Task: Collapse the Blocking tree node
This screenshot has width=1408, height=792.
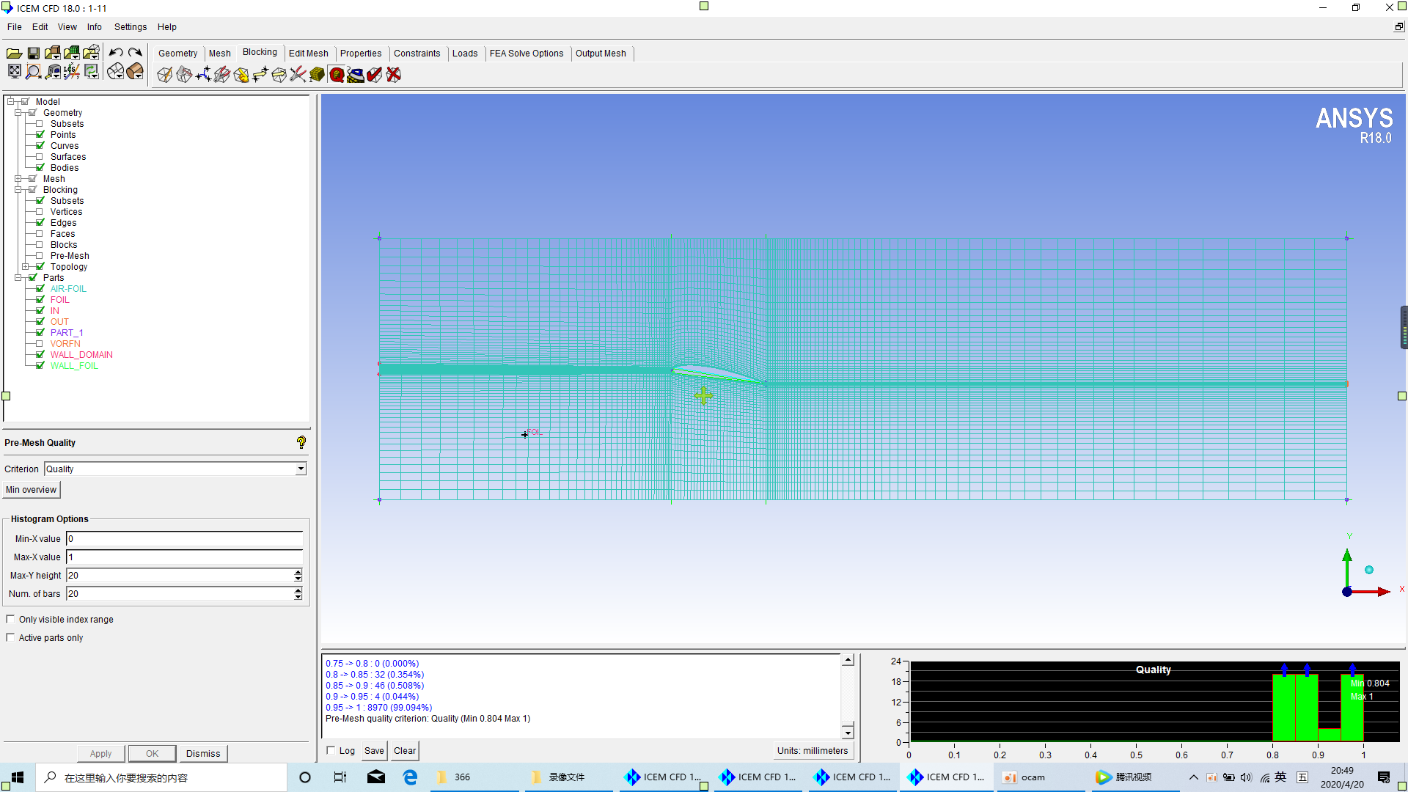Action: [x=18, y=190]
